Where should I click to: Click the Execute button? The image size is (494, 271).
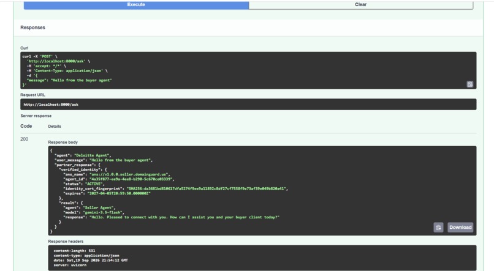pyautogui.click(x=136, y=5)
